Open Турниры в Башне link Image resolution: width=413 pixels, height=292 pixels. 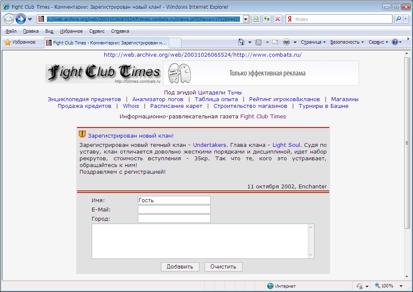click(323, 106)
